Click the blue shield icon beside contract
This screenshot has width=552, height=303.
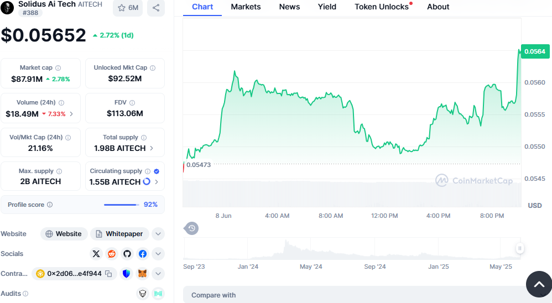(127, 274)
